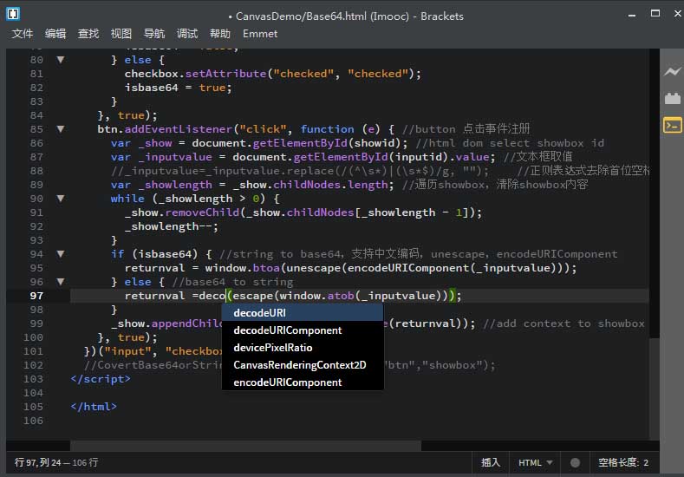Screen dimensions: 684x477
Task: Open the HTML language mode dropdown
Action: tap(535, 463)
